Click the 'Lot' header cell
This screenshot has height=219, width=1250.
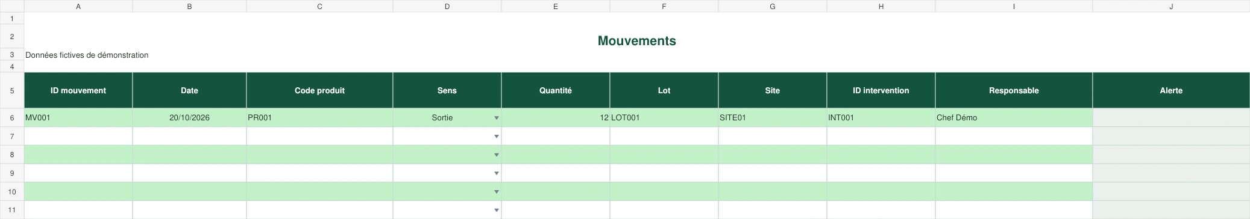point(664,90)
